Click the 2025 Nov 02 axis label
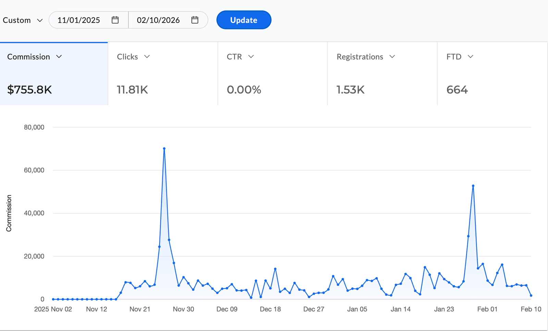548x331 pixels. point(53,309)
